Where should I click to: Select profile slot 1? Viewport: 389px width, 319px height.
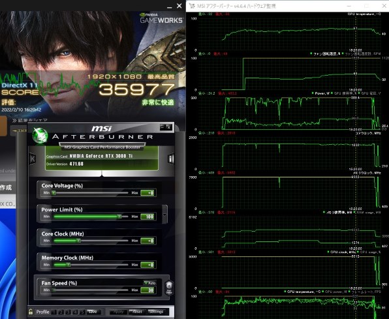(55, 312)
